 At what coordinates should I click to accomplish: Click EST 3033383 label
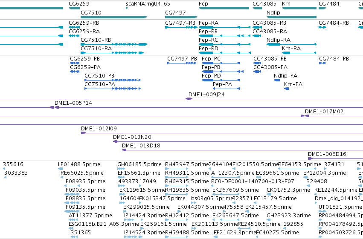[x=16, y=173]
